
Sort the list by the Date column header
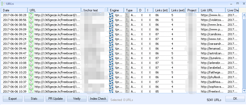(14, 10)
